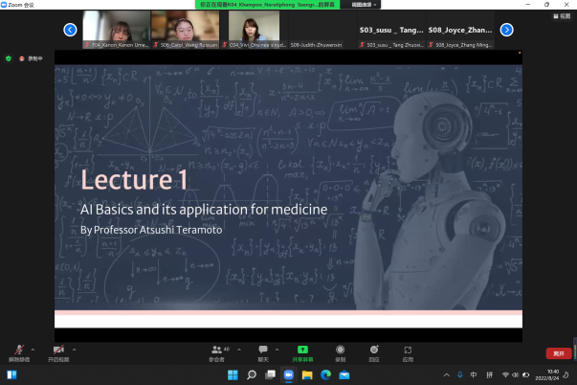Image resolution: width=577 pixels, height=385 pixels.
Task: Open the Windows Start menu
Action: click(232, 374)
